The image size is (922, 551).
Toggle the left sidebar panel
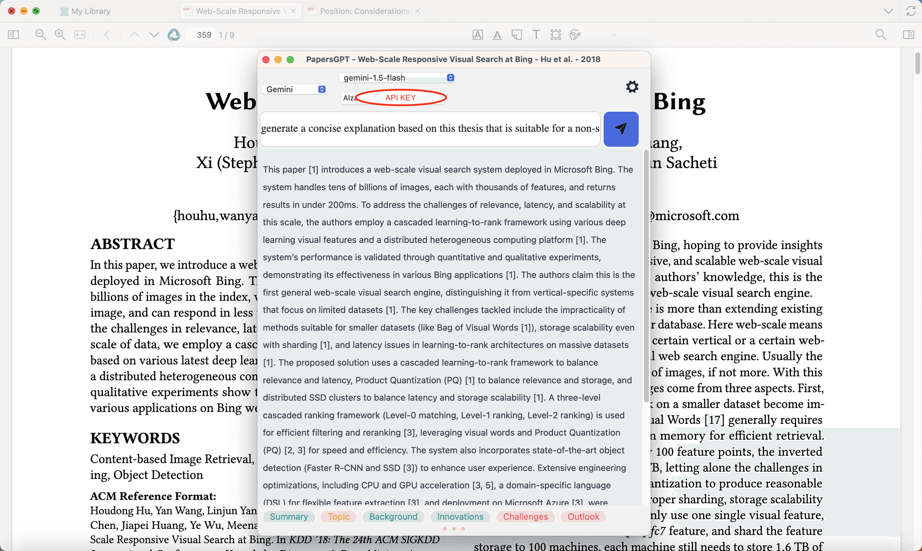[x=13, y=35]
